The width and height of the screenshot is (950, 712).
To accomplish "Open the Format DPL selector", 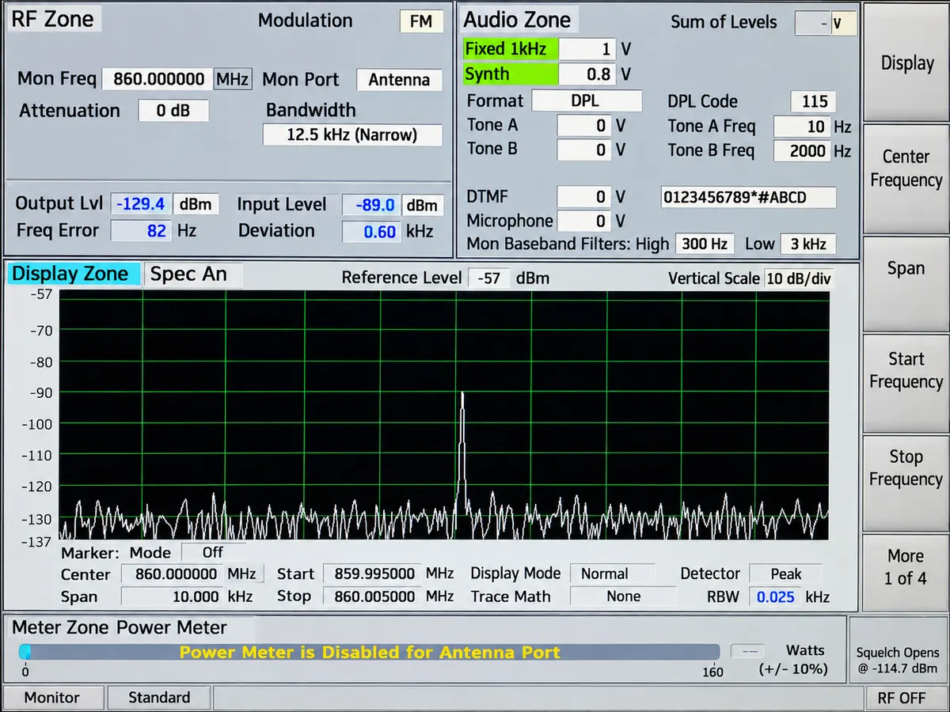I will click(x=587, y=101).
